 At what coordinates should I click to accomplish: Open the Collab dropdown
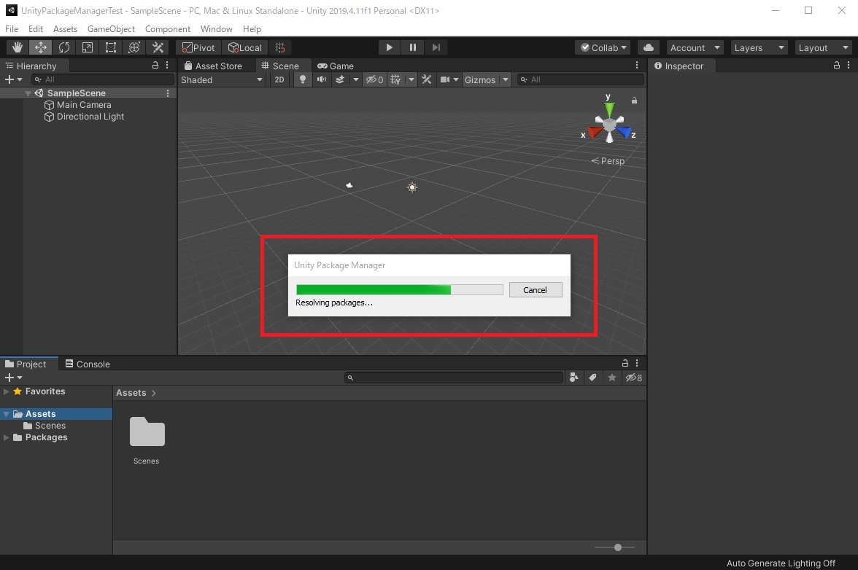coord(603,47)
